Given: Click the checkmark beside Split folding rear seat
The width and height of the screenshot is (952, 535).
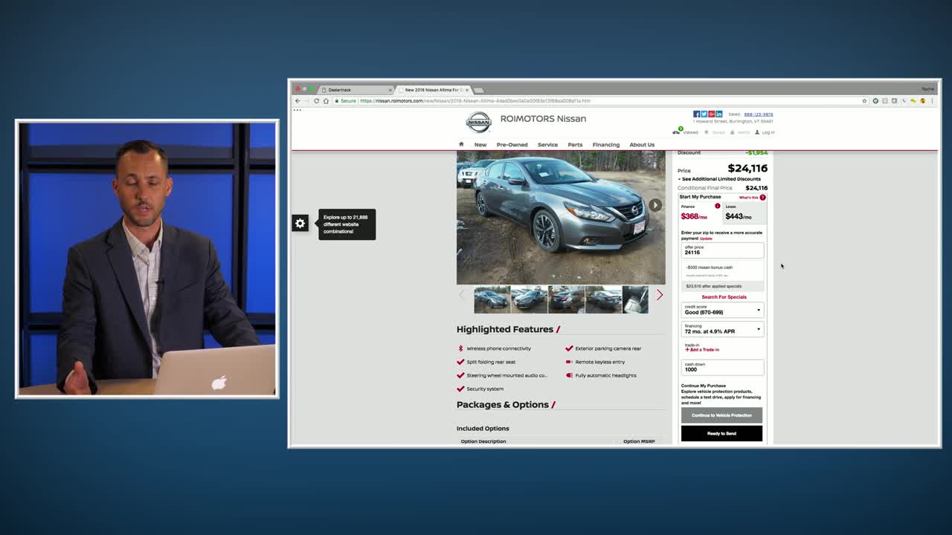Looking at the screenshot, I should (460, 362).
